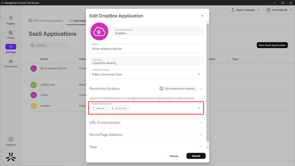The image size is (295, 166).
Task: Click the youtube row icon
Action: pos(34,106)
